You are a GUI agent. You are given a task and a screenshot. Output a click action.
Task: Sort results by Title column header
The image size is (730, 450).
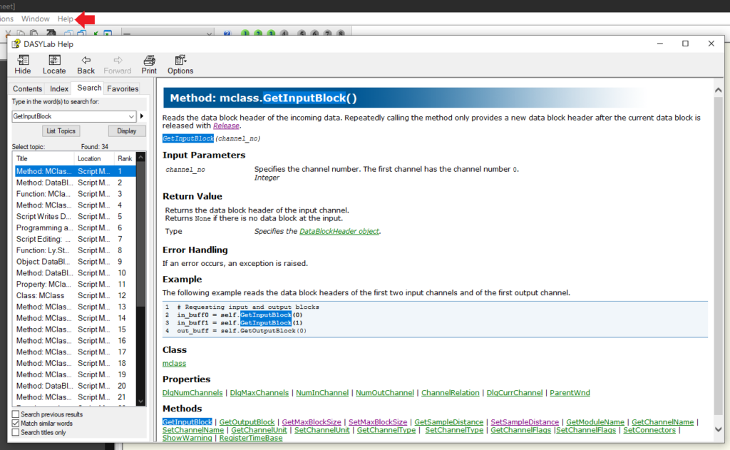(x=43, y=158)
